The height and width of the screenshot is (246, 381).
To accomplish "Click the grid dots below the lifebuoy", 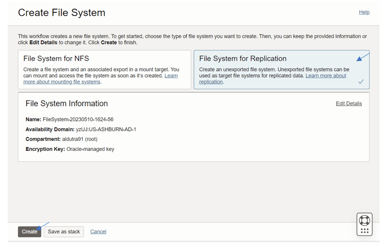I will [365, 231].
